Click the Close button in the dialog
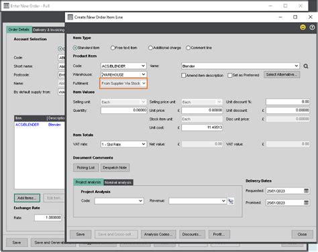This screenshot has height=252, width=318. coord(302,235)
